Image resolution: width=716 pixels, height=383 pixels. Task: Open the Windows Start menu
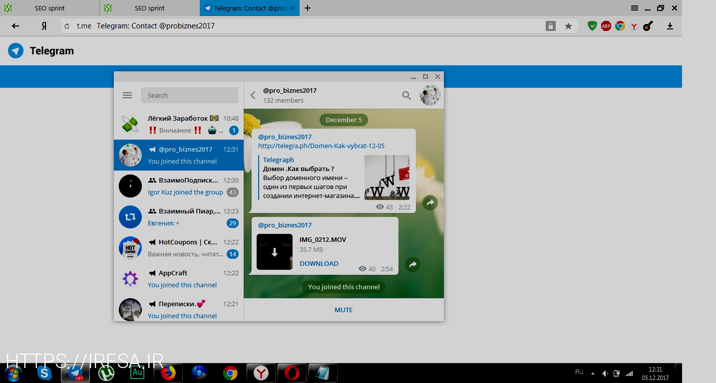tap(13, 373)
